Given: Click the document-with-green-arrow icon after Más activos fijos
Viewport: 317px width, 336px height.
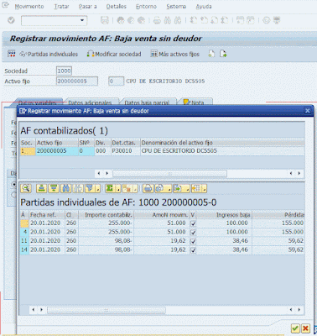Looking at the screenshot, I should point(223,54).
